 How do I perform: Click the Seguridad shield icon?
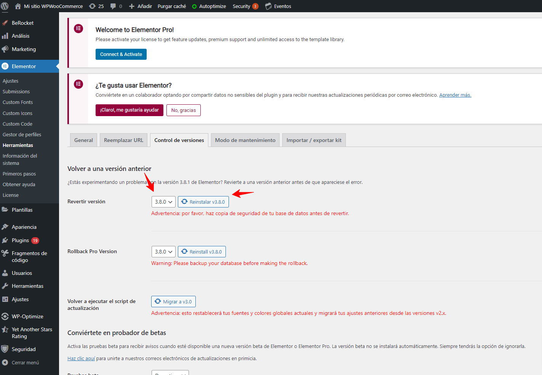5,349
